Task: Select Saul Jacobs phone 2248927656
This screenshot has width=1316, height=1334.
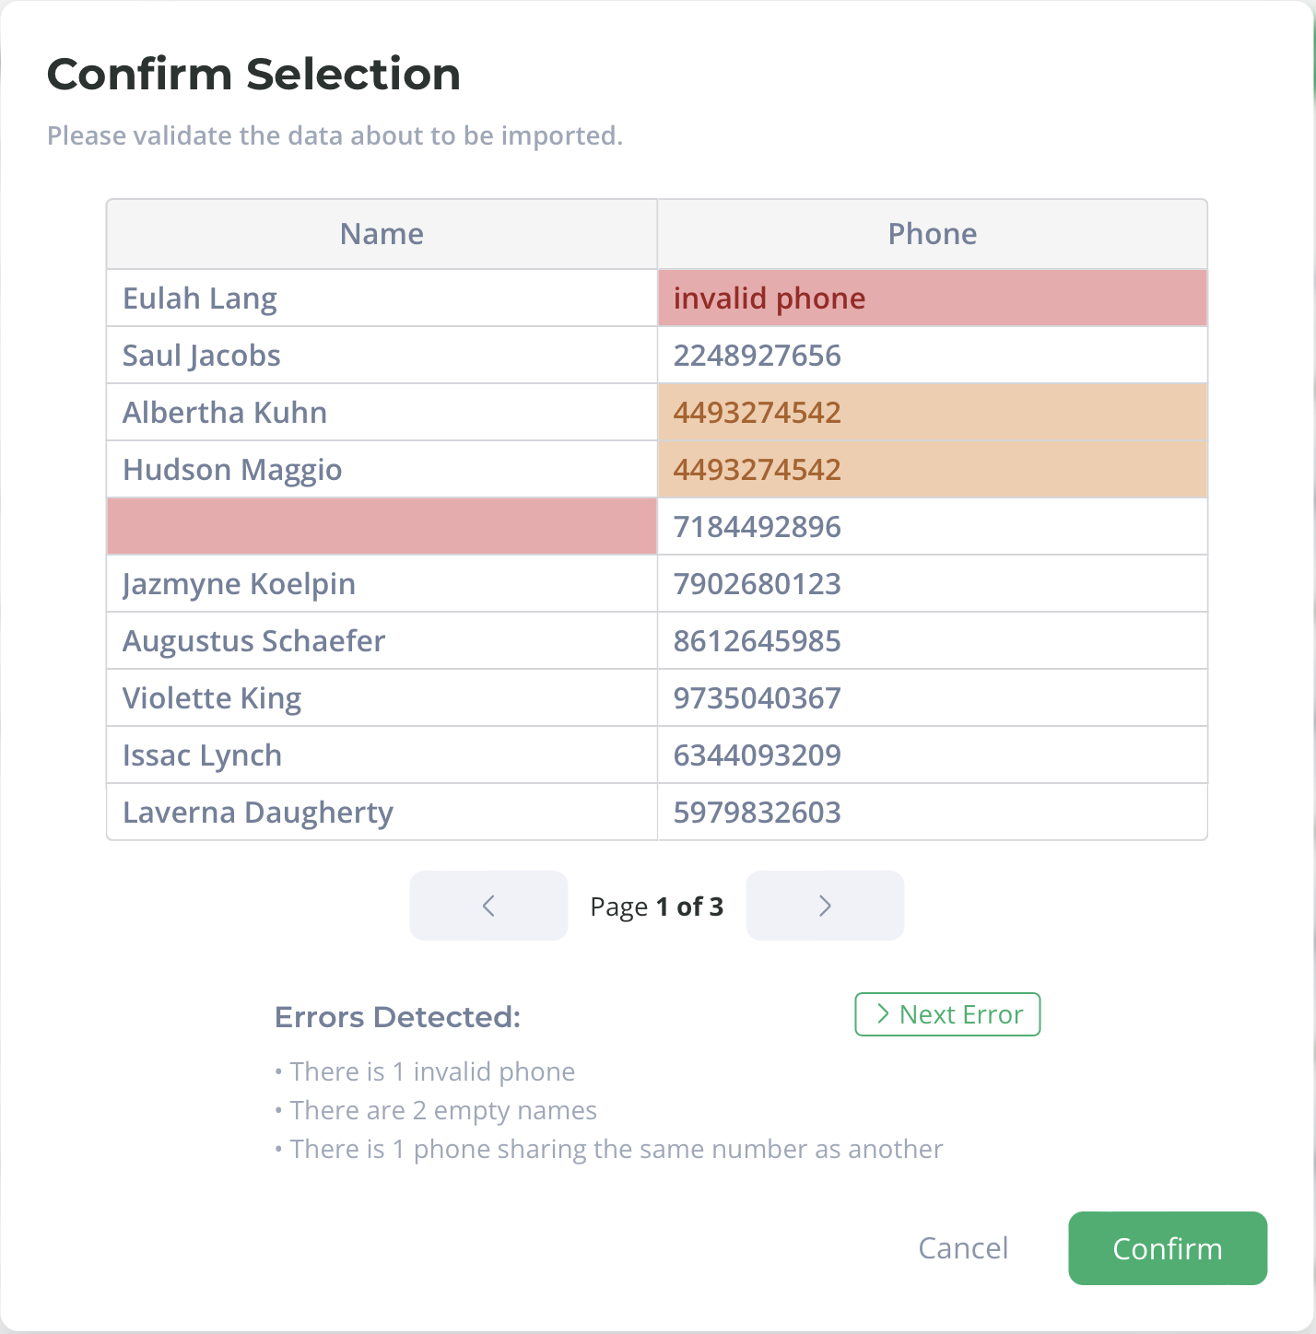Action: click(933, 356)
